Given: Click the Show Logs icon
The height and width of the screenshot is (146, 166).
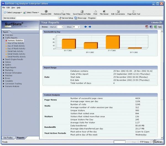Looking at the screenshot, I should coord(76,18).
